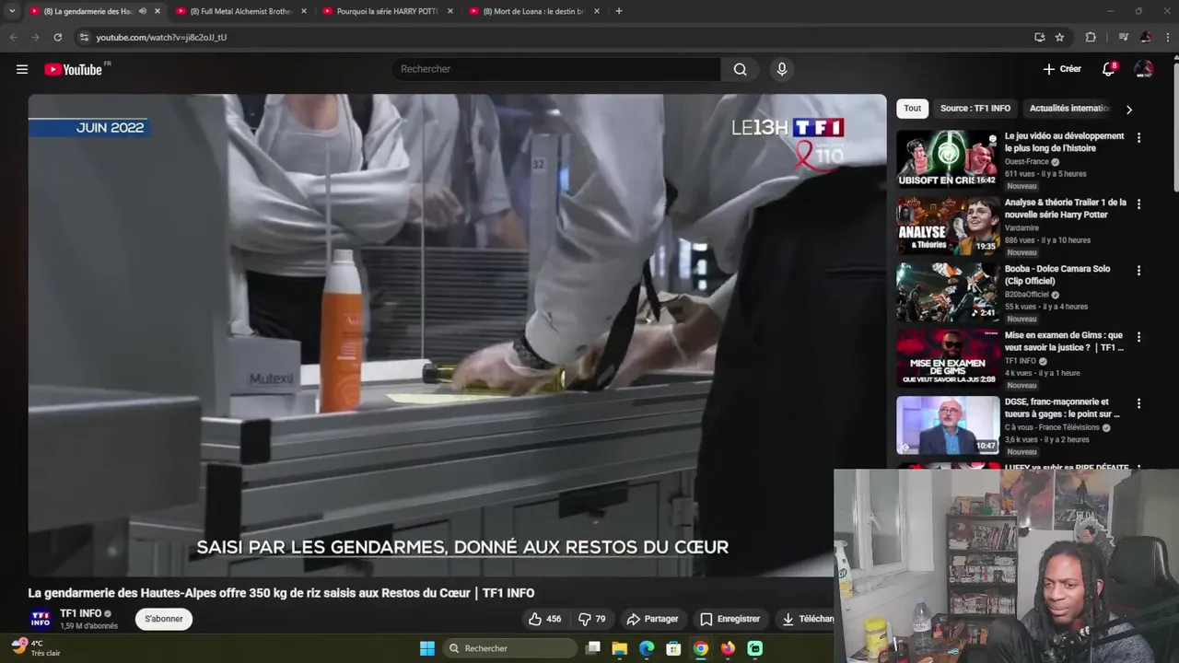Screen dimensions: 1179x663
Task: Open the weather widget showing 4°C
Action: tap(37, 647)
